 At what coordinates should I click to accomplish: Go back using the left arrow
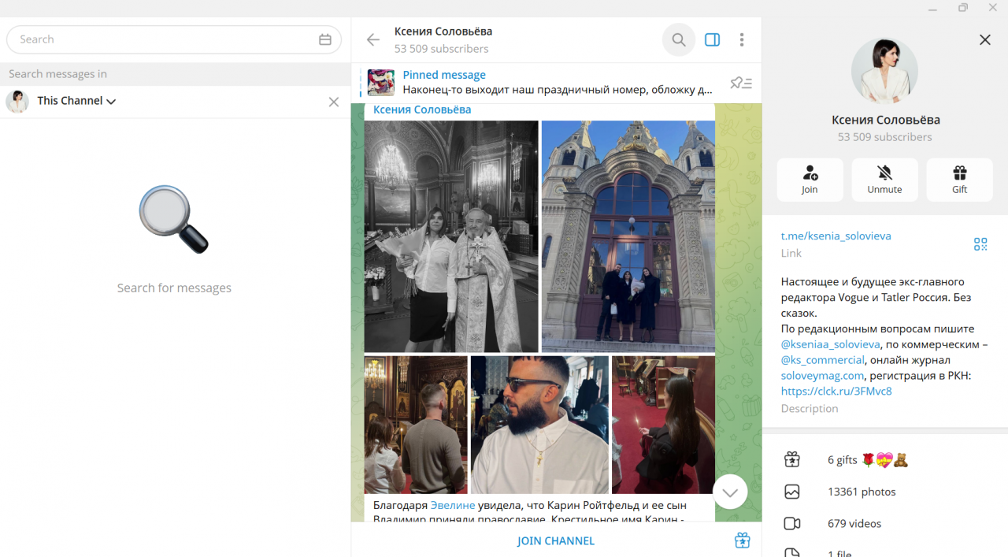tap(373, 39)
